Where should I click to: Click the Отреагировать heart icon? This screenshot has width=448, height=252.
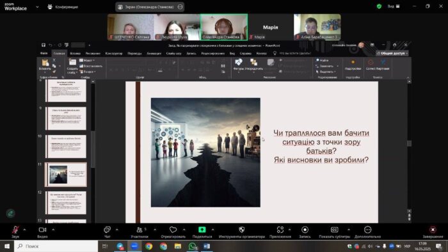click(x=173, y=230)
